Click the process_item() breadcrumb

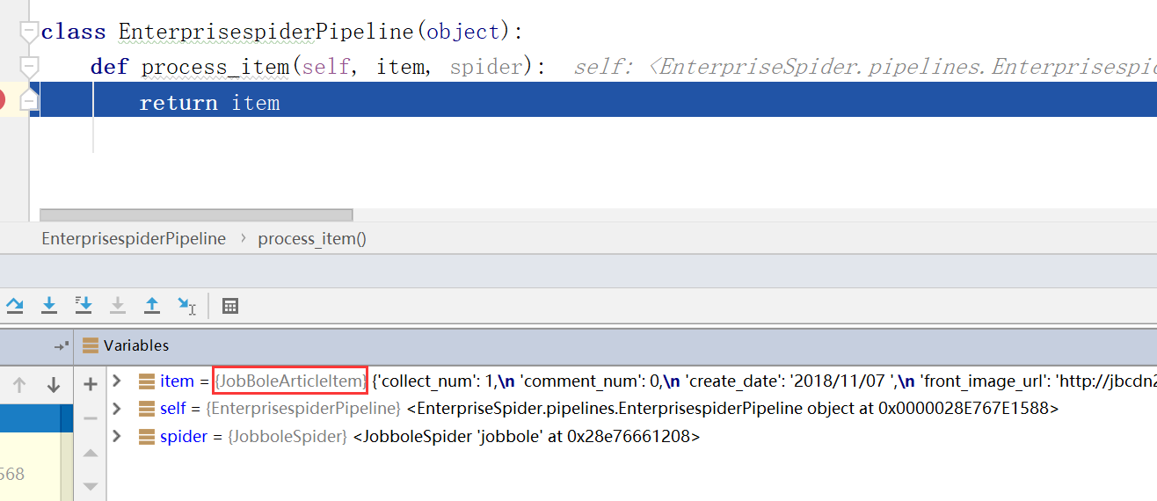(x=312, y=238)
